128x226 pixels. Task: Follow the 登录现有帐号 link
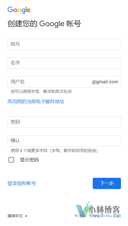click(22, 183)
